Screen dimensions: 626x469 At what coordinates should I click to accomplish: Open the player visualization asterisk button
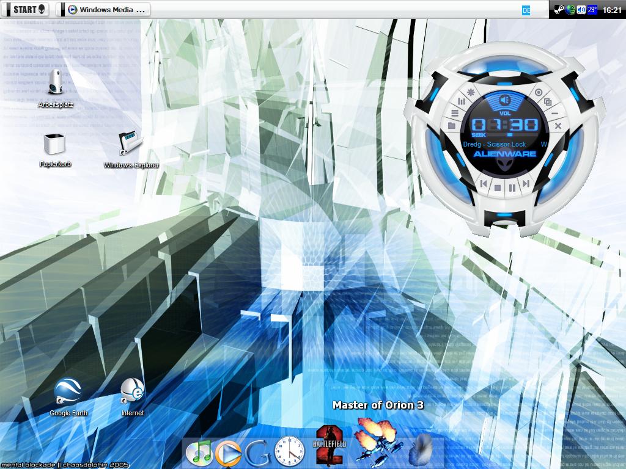471,92
